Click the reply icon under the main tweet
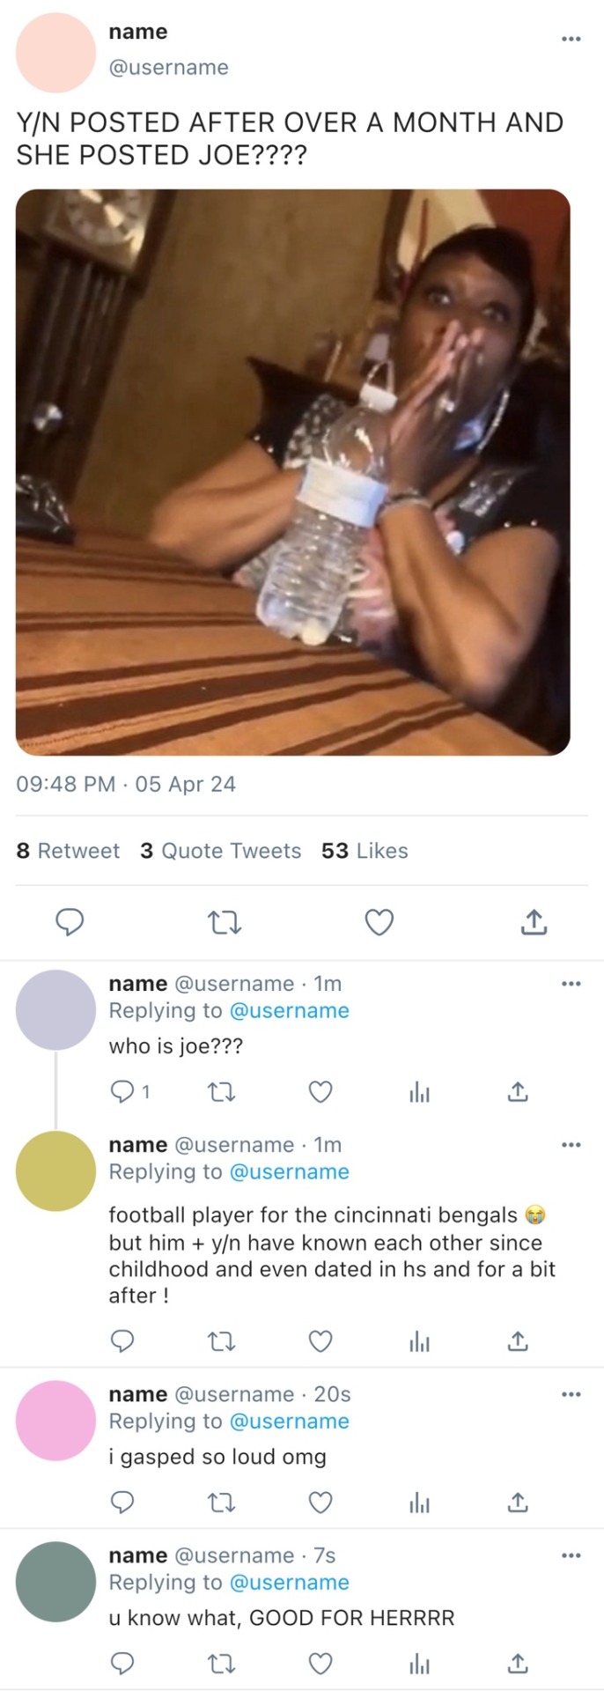 [x=70, y=922]
